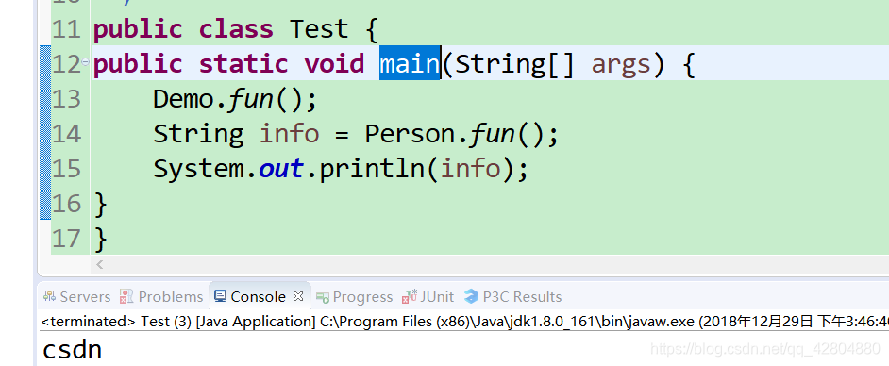Click line number 17 in the gutter
Viewport: 889px width, 366px height.
click(67, 239)
